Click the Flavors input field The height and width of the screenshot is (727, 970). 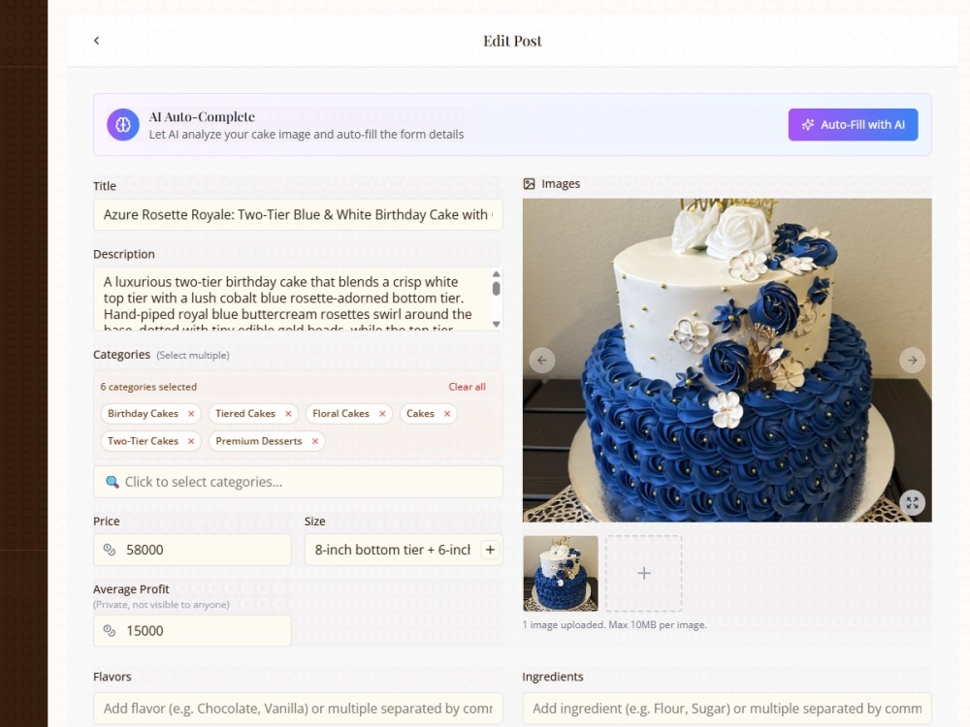tap(298, 709)
